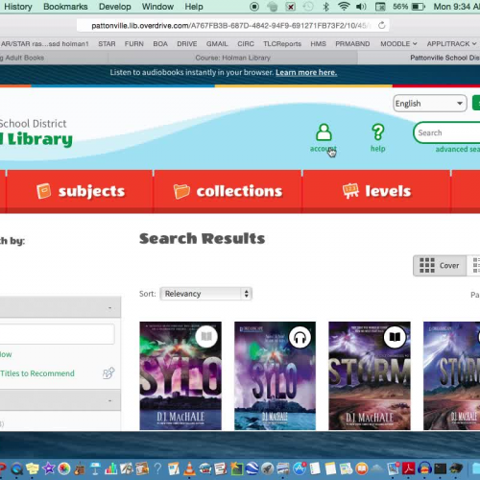Open Terminal from the dock

tap(441, 469)
